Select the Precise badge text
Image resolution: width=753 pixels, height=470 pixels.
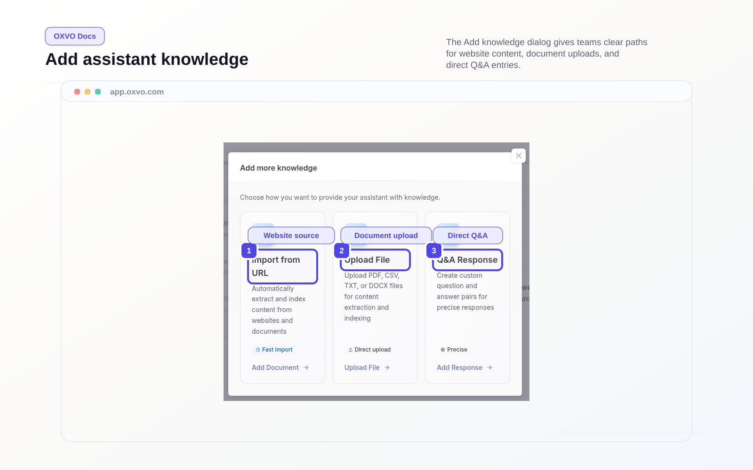pyautogui.click(x=457, y=350)
